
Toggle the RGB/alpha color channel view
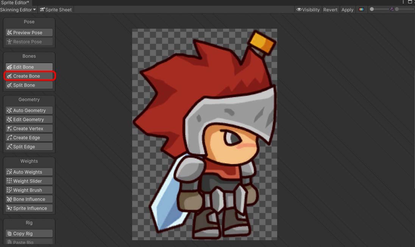pyautogui.click(x=361, y=10)
